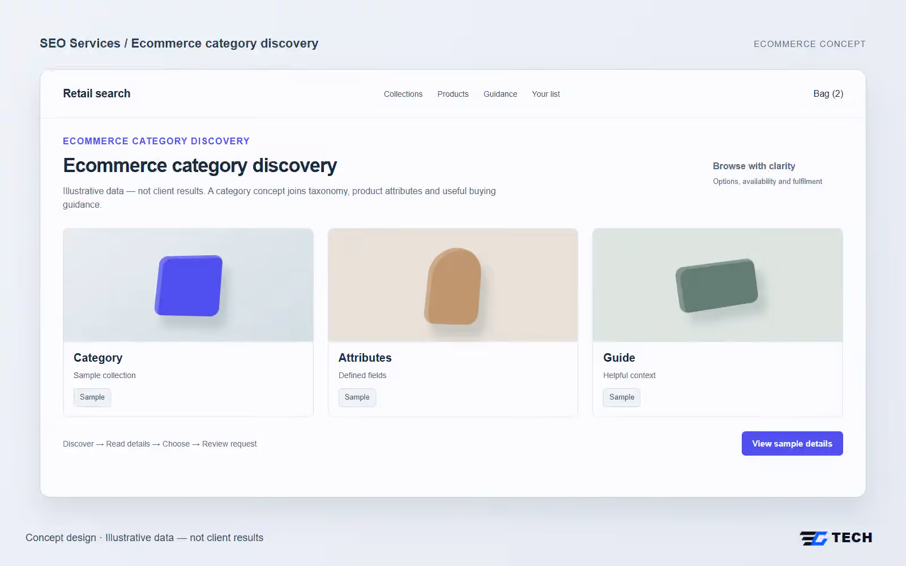This screenshot has height=566, width=906.
Task: Click the Sample tag on Category card
Action: coord(92,397)
